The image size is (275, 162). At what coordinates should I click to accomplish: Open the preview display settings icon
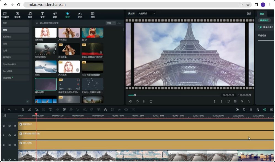click(228, 101)
